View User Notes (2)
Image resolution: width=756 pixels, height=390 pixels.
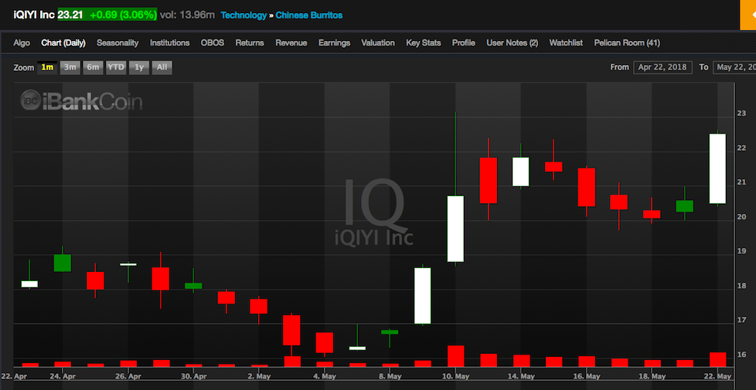coord(512,42)
